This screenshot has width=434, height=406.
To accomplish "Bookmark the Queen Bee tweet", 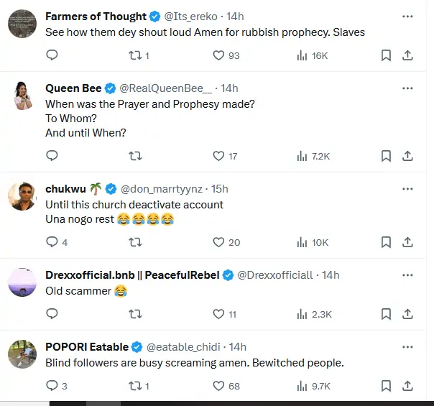I will pyautogui.click(x=386, y=156).
